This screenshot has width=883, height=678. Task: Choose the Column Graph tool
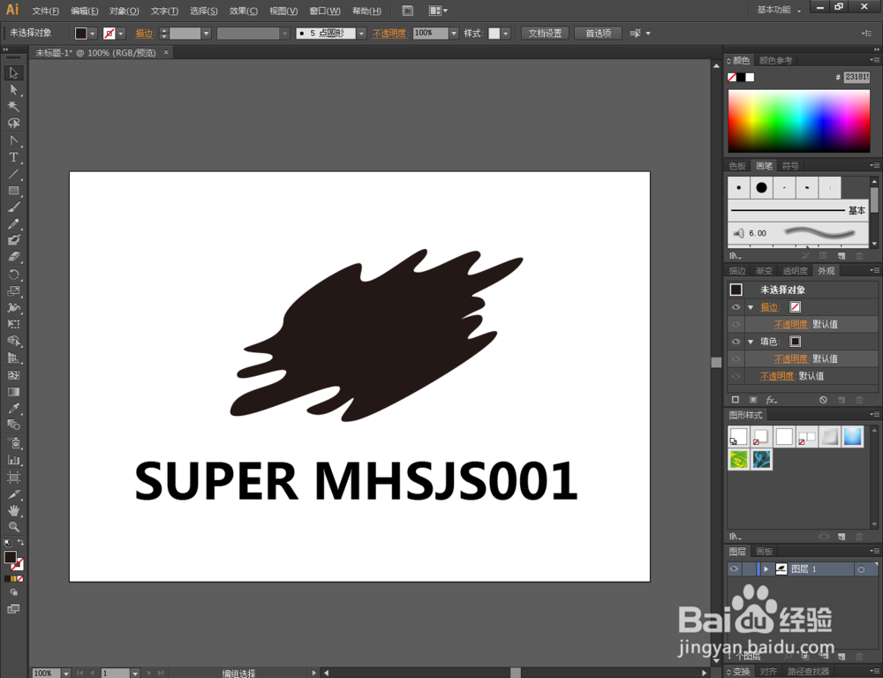tap(13, 460)
